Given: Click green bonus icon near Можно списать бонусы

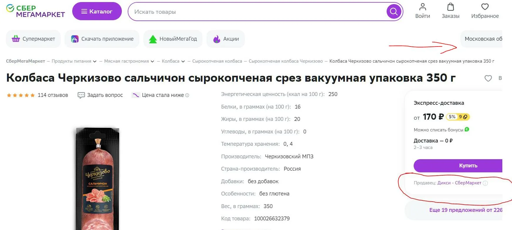Looking at the screenshot, I should [x=467, y=129].
